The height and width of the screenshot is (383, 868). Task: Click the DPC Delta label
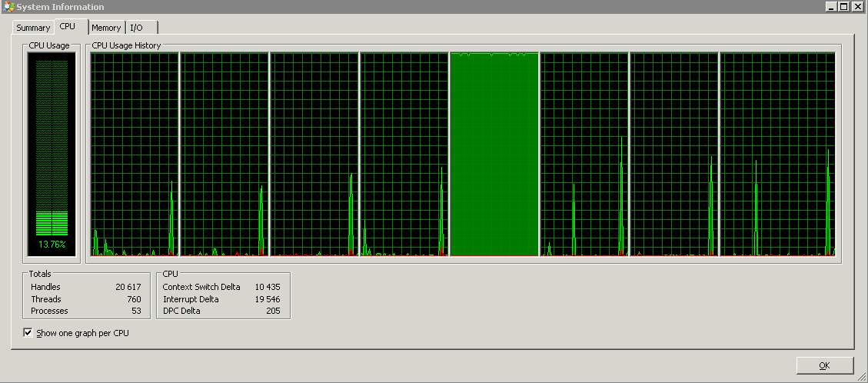(x=181, y=311)
